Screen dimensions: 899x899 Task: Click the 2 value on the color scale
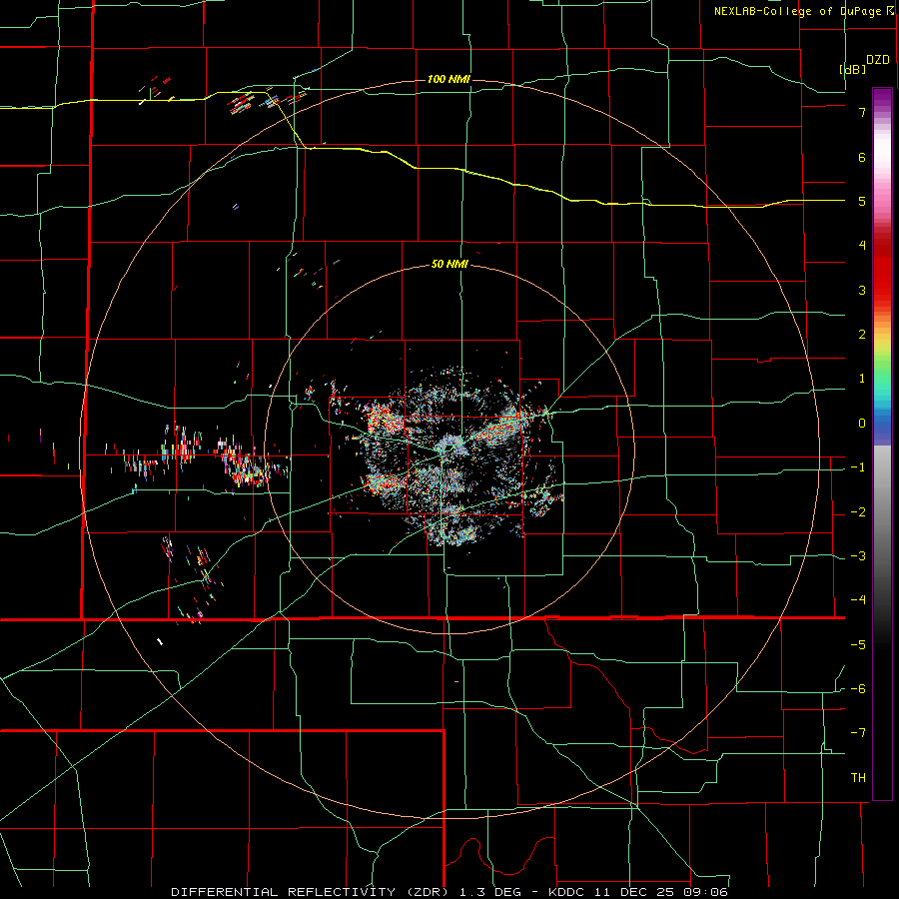point(862,335)
